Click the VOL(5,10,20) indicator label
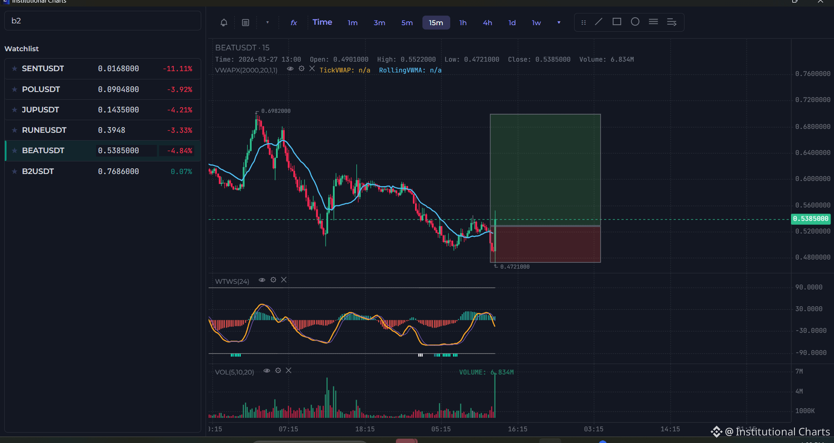The image size is (834, 443). [x=234, y=372]
